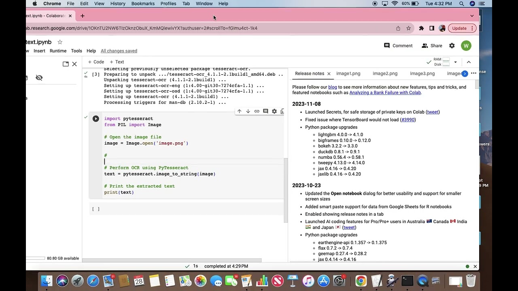Open Safari from the Dock
This screenshot has width=518, height=291.
93,280
